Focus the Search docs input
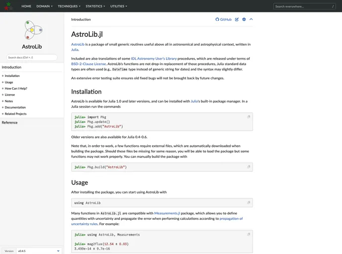342x254 pixels. click(x=32, y=58)
